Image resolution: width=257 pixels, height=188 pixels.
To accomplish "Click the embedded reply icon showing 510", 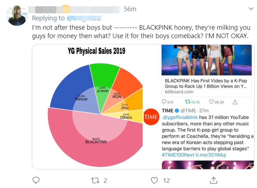I will pyautogui.click(x=164, y=102).
